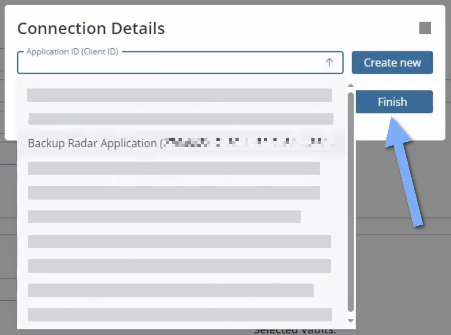The width and height of the screenshot is (451, 335).
Task: Click the Application ID (Client ID) field label
Action: coord(72,51)
